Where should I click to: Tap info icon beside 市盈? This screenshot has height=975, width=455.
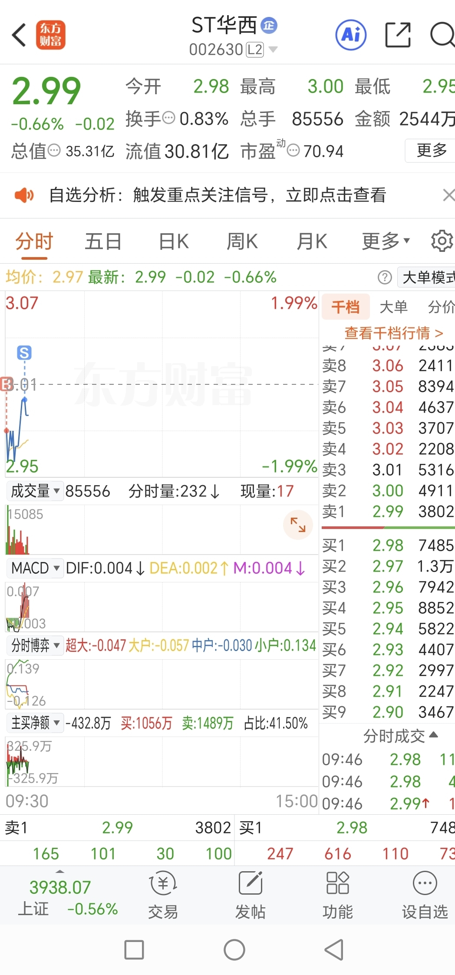tap(293, 151)
